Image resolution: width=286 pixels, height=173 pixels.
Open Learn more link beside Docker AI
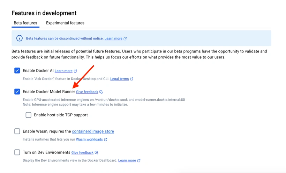click(x=63, y=71)
